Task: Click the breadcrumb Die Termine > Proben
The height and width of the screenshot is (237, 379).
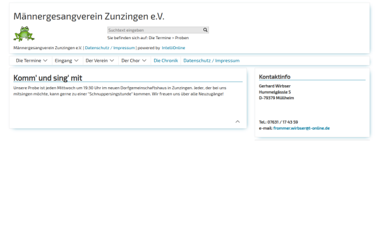Action: (x=169, y=38)
